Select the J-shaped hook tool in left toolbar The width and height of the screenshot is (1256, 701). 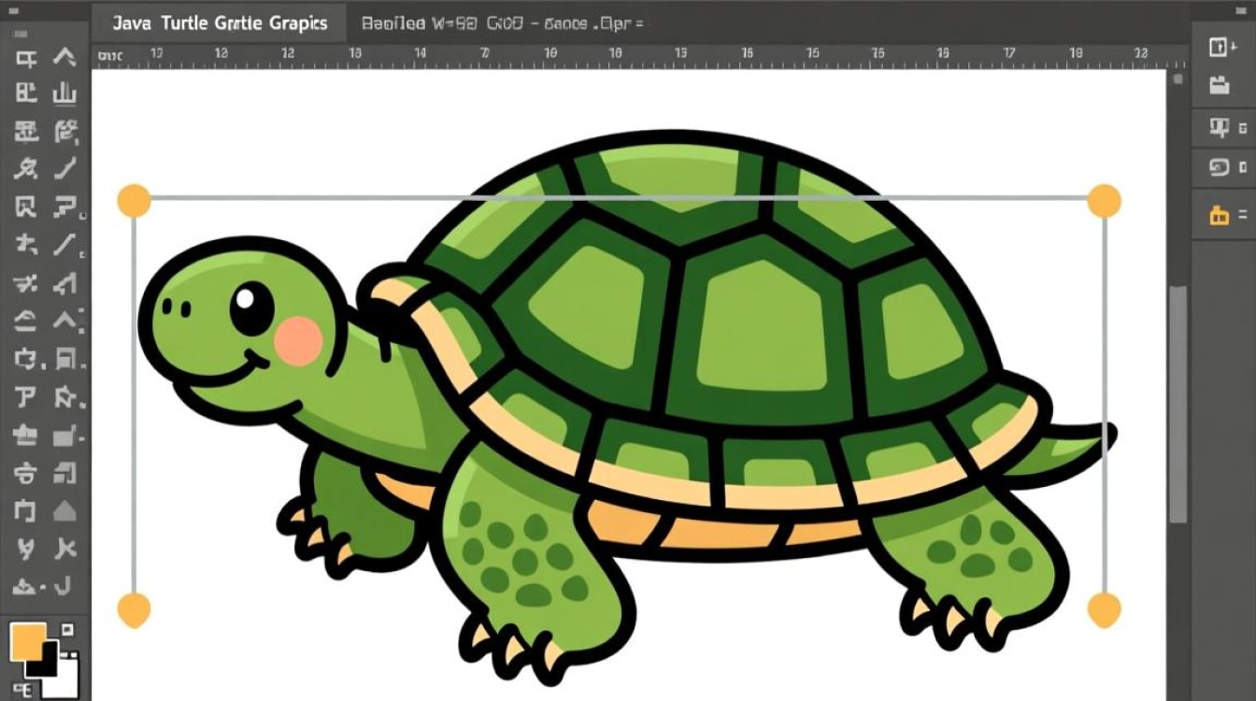(x=64, y=586)
